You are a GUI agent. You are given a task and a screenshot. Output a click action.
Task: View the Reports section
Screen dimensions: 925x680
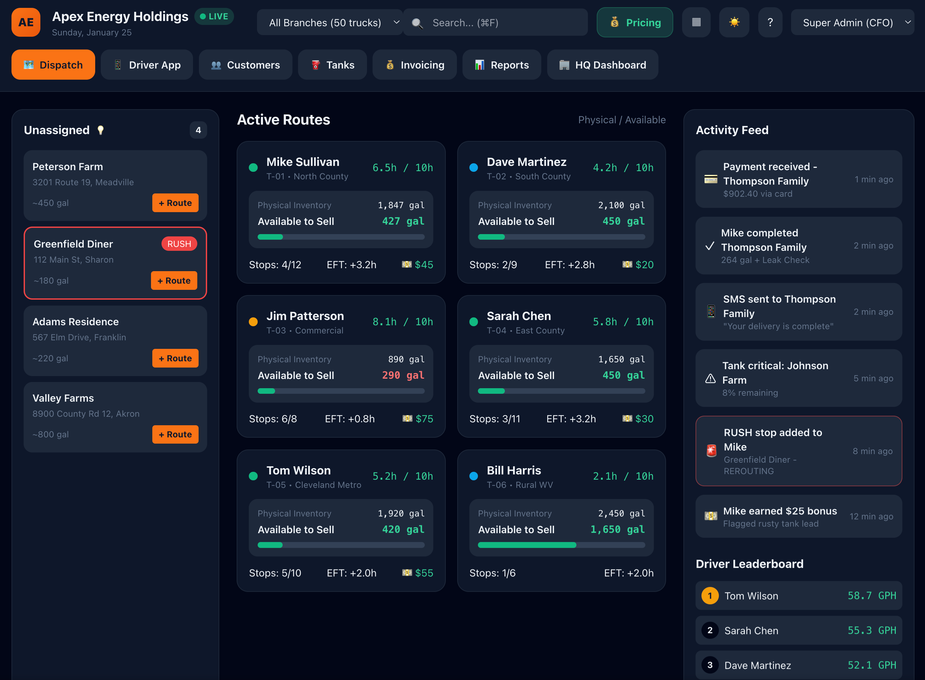click(x=502, y=65)
